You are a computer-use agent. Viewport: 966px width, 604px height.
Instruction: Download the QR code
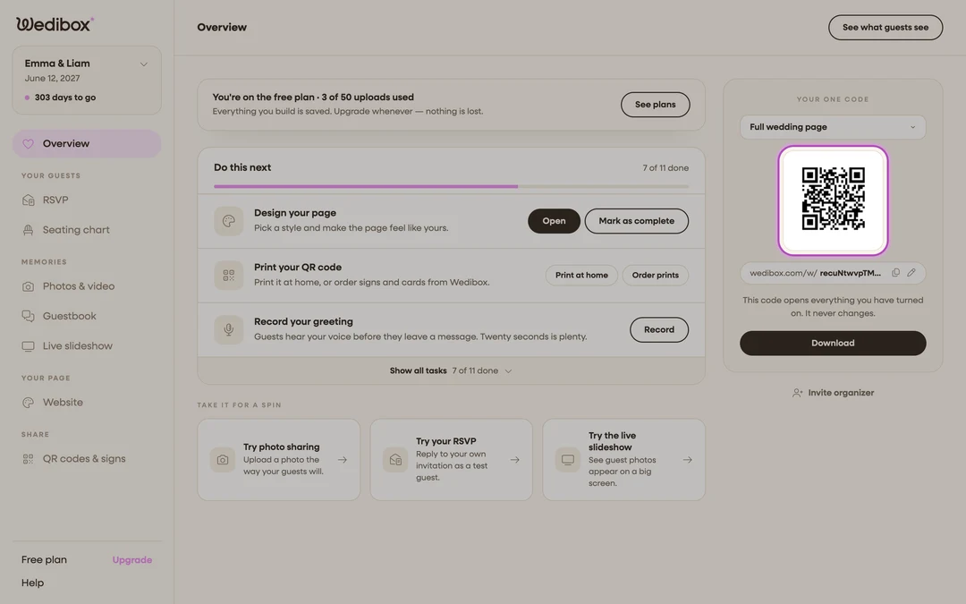click(x=833, y=344)
